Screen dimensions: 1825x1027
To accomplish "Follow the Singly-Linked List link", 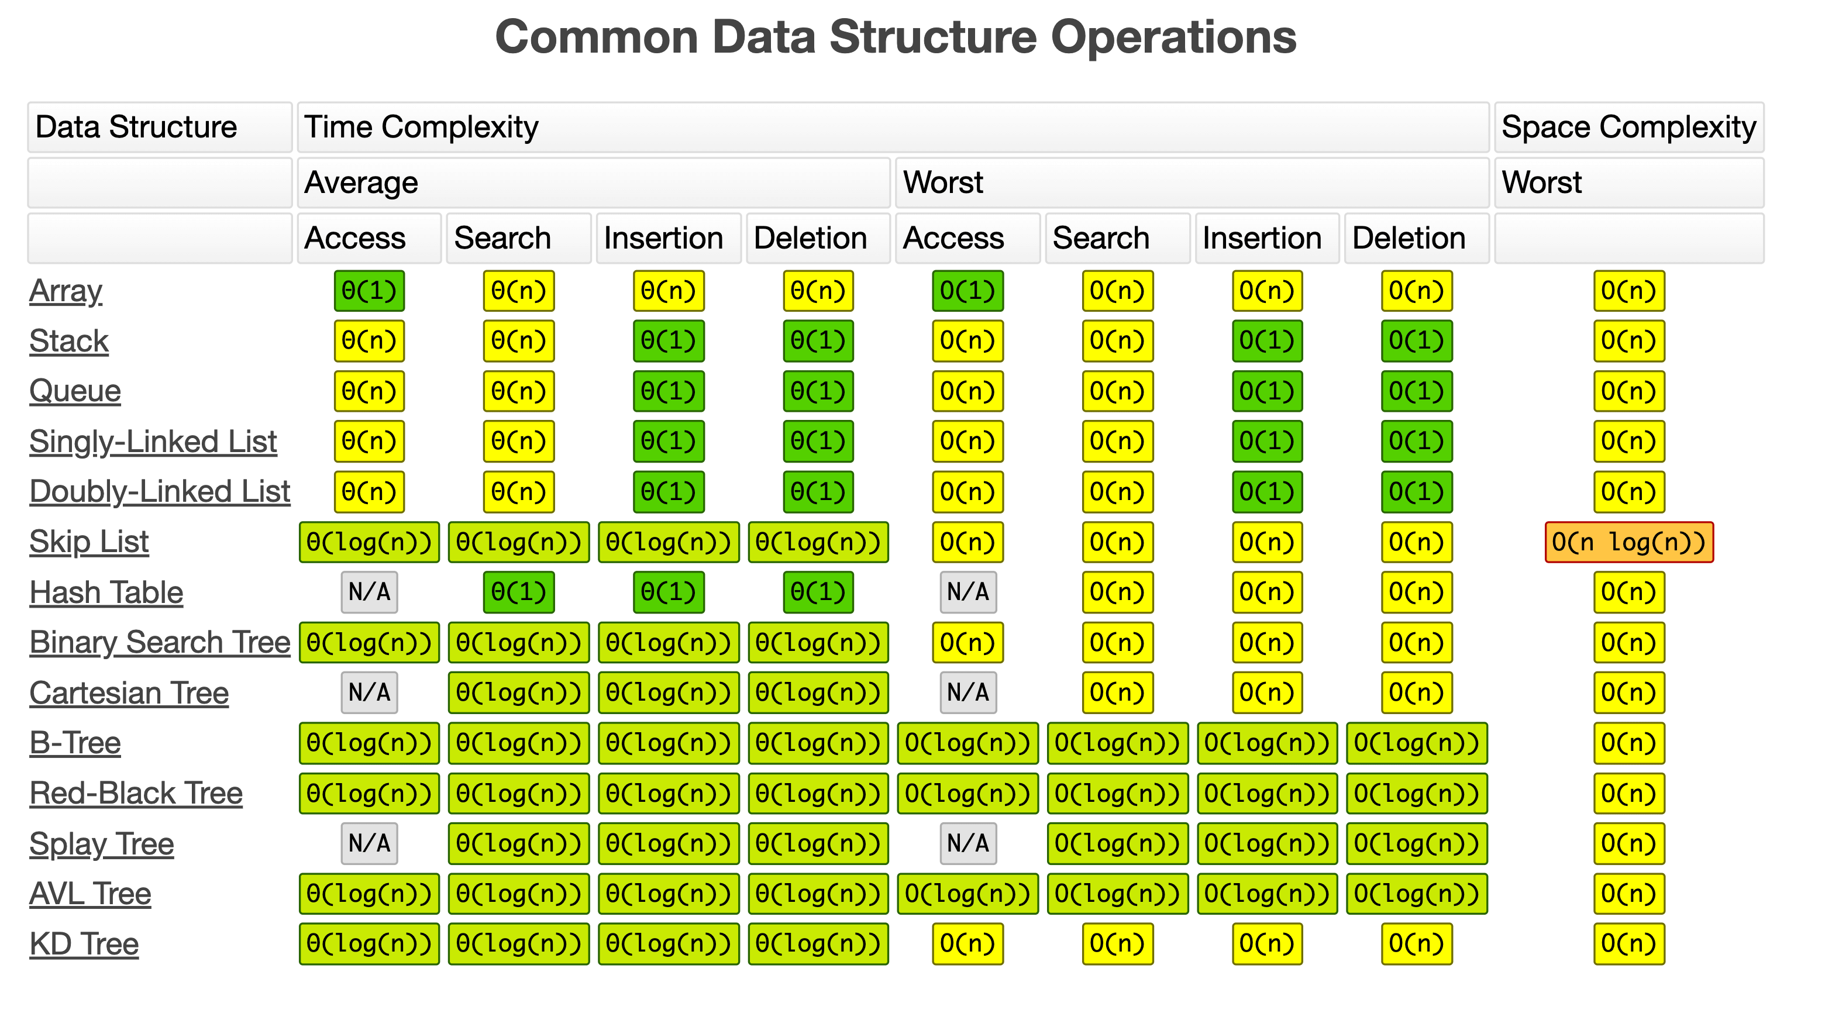I will coord(153,442).
